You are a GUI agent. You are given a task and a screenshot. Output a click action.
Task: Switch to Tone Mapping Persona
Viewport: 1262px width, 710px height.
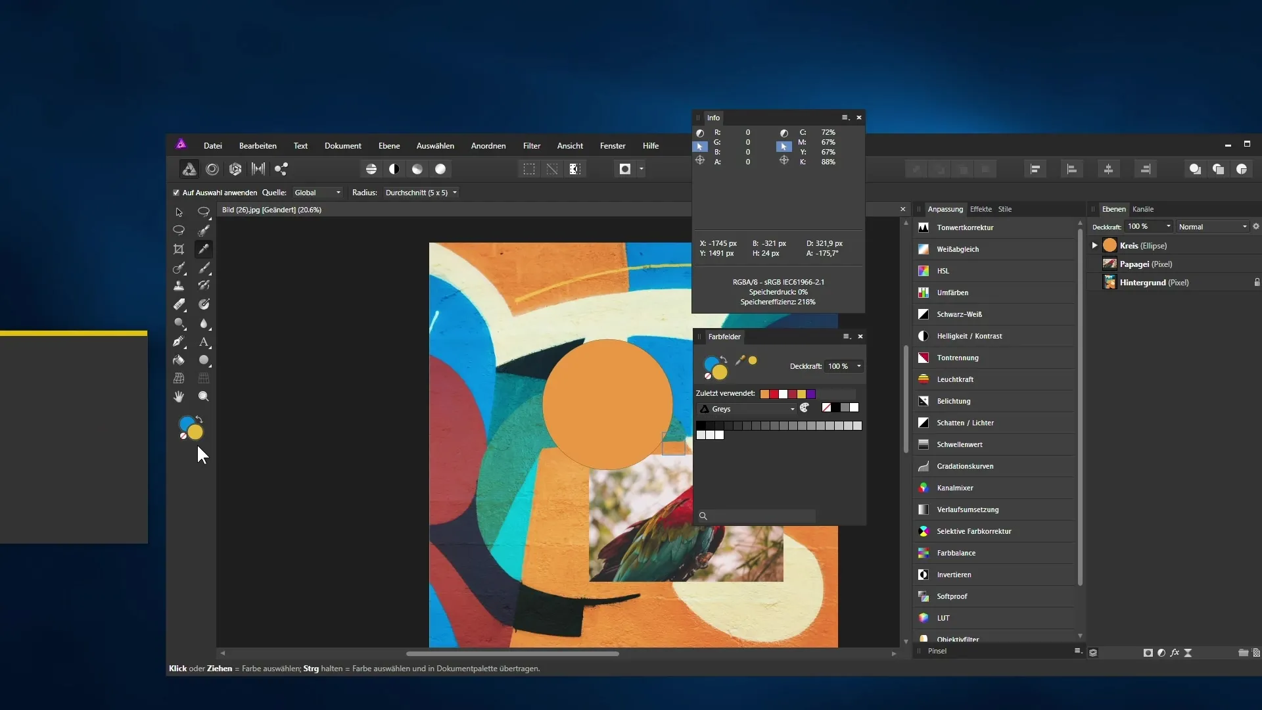click(x=258, y=169)
